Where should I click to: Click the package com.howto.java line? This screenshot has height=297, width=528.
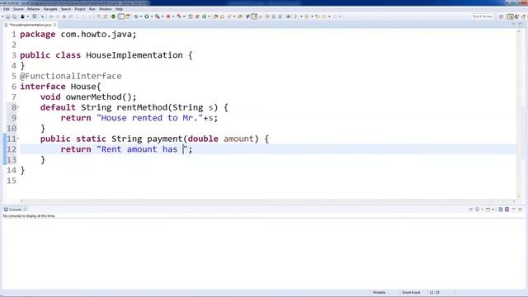click(78, 35)
